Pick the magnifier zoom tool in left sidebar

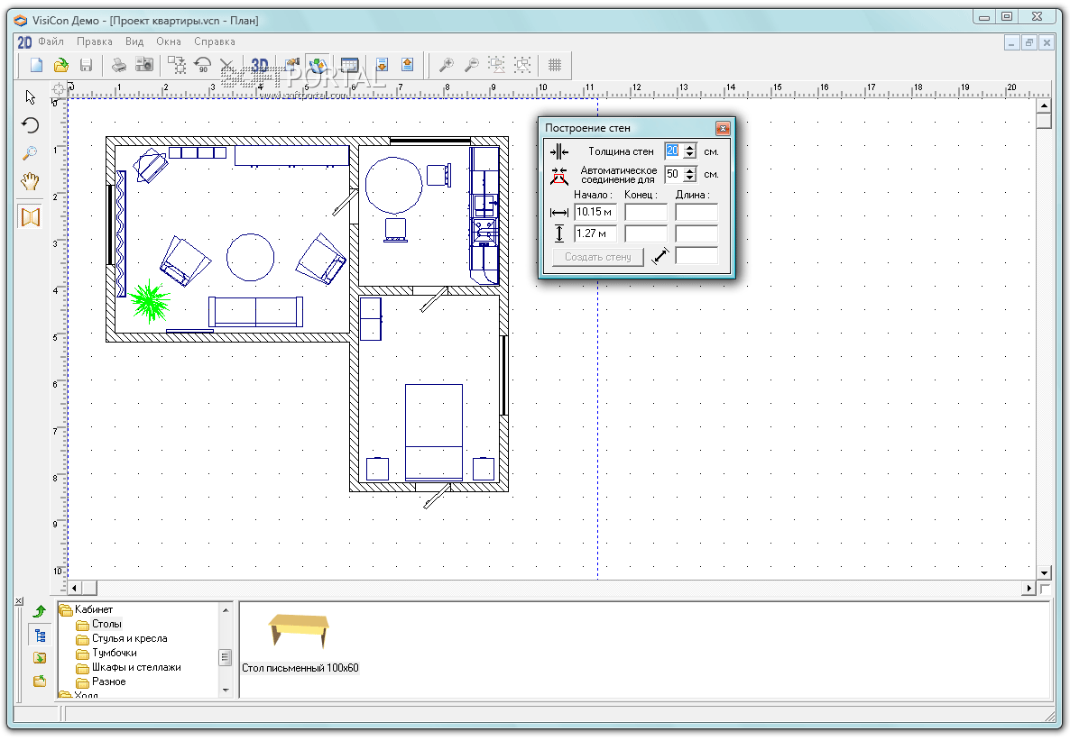[x=30, y=153]
